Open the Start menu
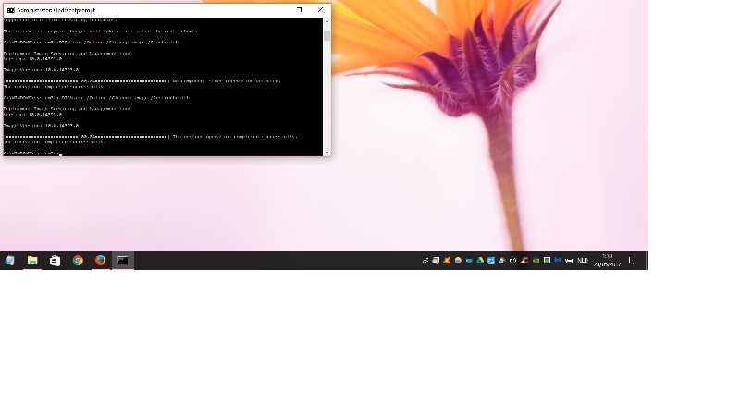This screenshot has height=416, width=740. pos(9,261)
